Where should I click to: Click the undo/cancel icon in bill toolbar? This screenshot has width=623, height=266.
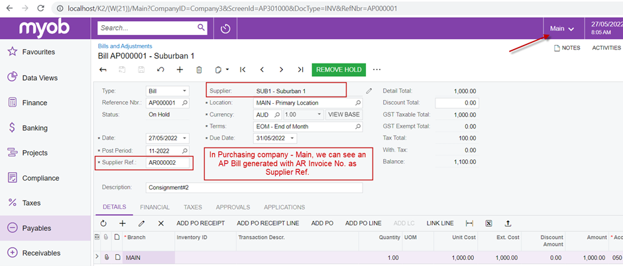160,69
